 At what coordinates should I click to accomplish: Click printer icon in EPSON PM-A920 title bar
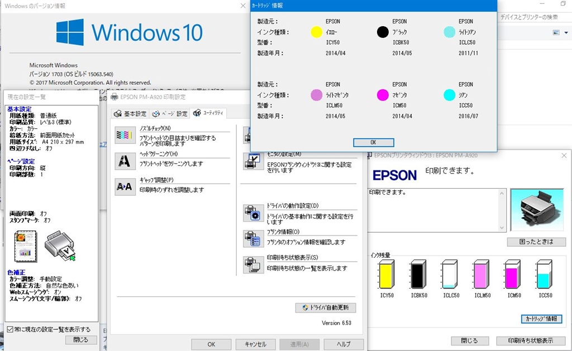(115, 97)
